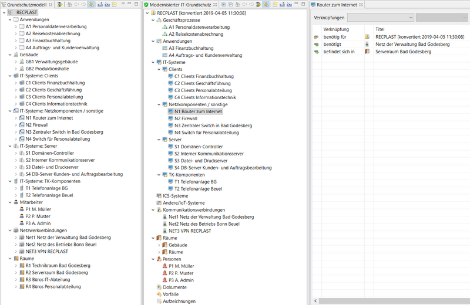470x305 pixels.
Task: Click home icon in Grundschutzmodell toolbar
Action: tap(69, 5)
